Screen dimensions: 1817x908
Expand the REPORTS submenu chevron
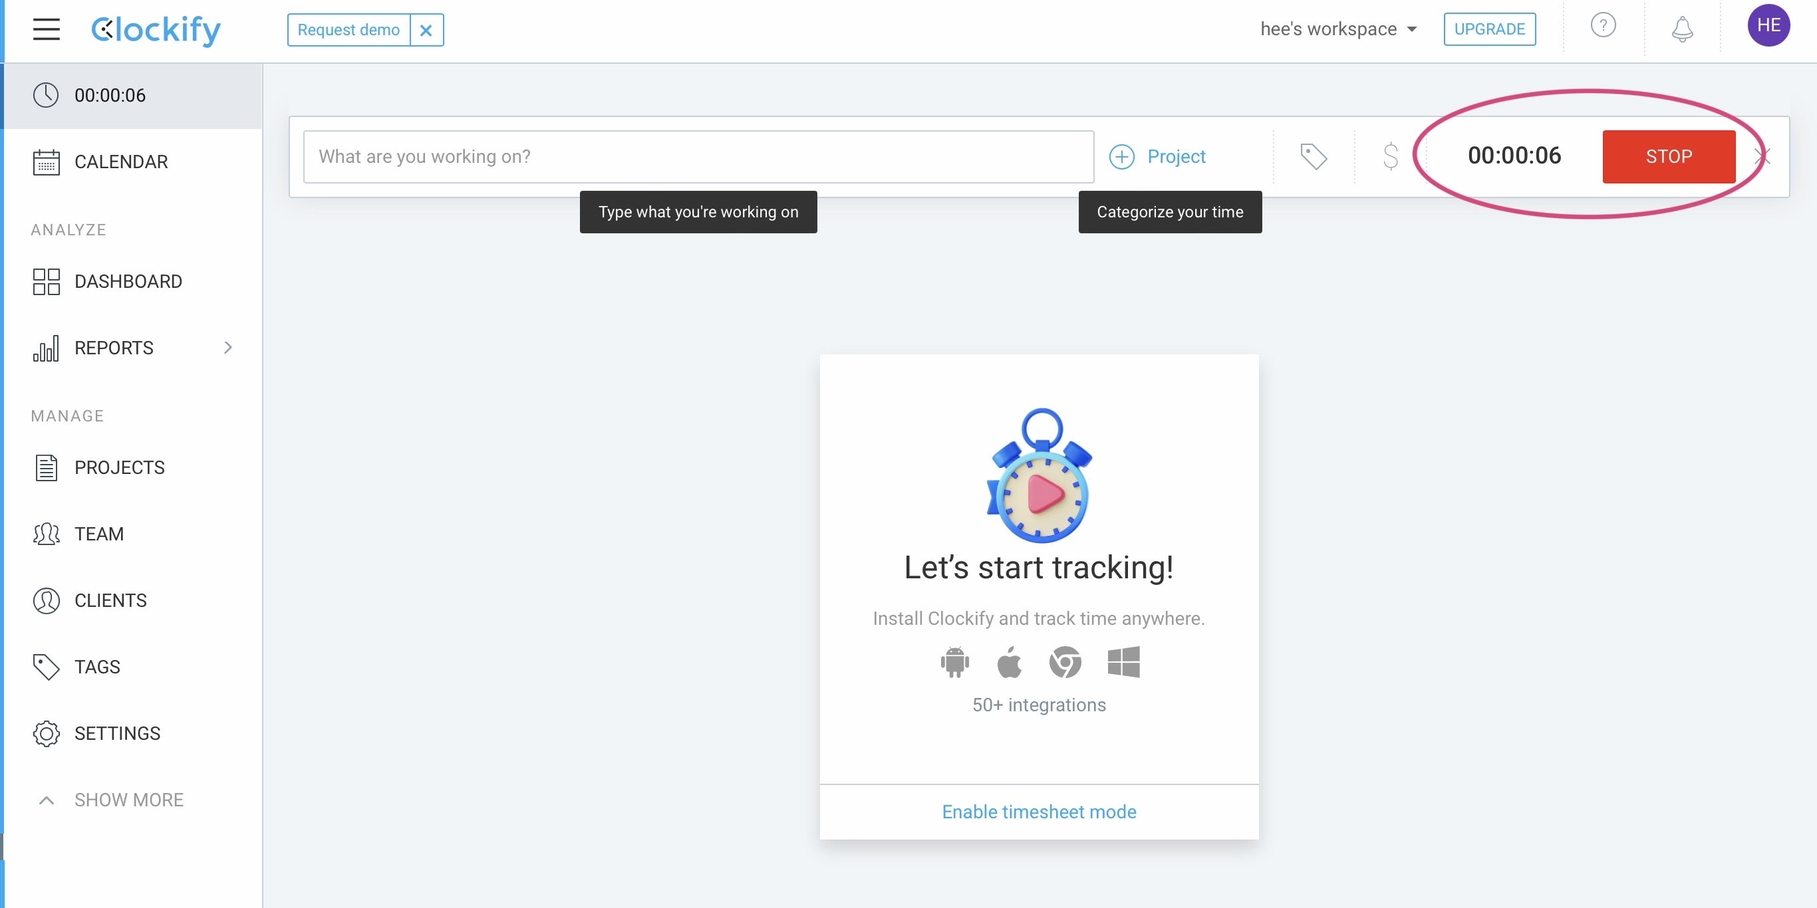click(x=228, y=348)
